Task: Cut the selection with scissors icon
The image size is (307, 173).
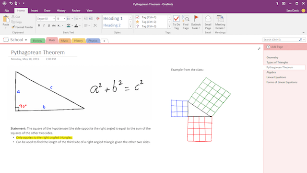Action: [x=16, y=17]
